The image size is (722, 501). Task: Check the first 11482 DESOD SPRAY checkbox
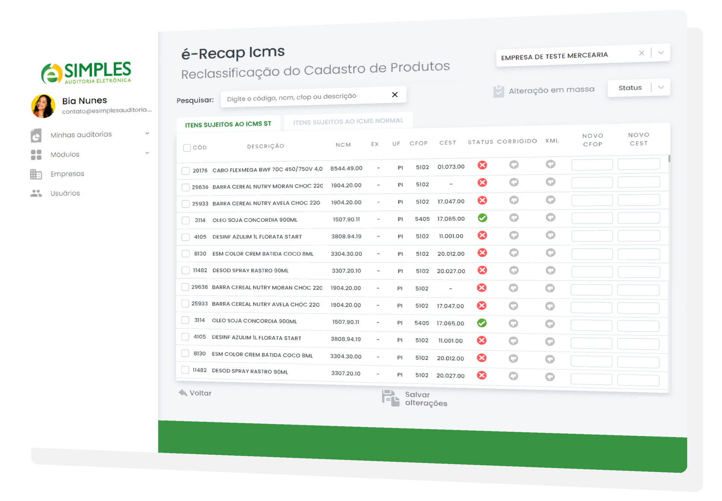point(185,270)
